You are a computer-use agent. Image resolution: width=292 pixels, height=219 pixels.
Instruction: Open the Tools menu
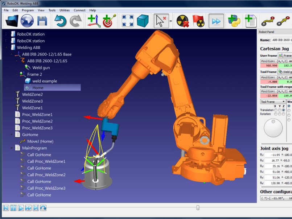pyautogui.click(x=52, y=10)
